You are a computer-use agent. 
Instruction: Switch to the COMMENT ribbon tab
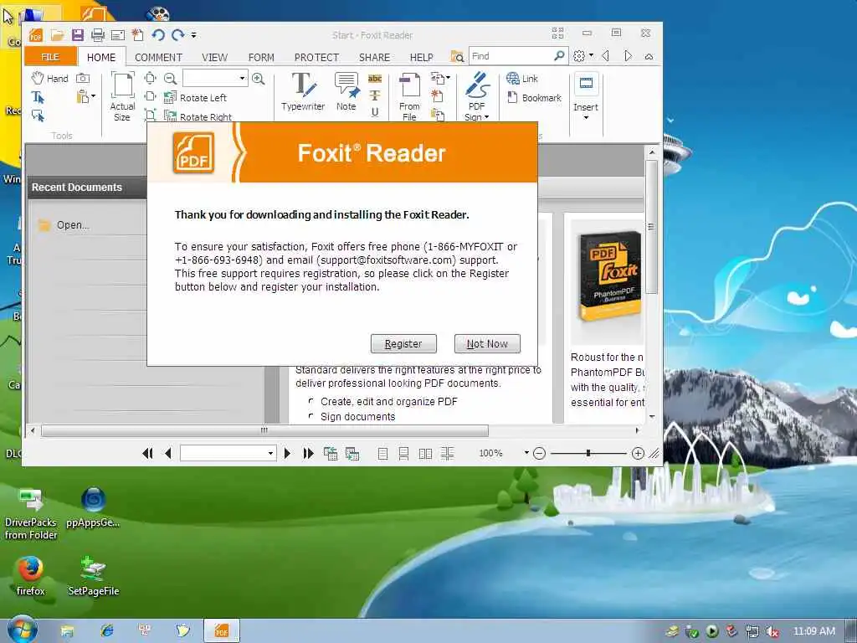point(158,57)
